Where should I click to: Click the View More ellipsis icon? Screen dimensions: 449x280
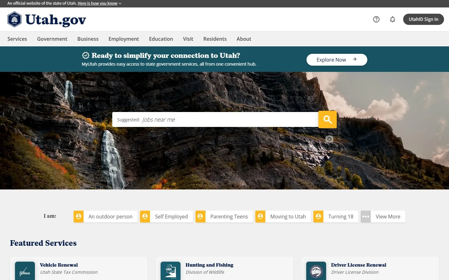[366, 217]
